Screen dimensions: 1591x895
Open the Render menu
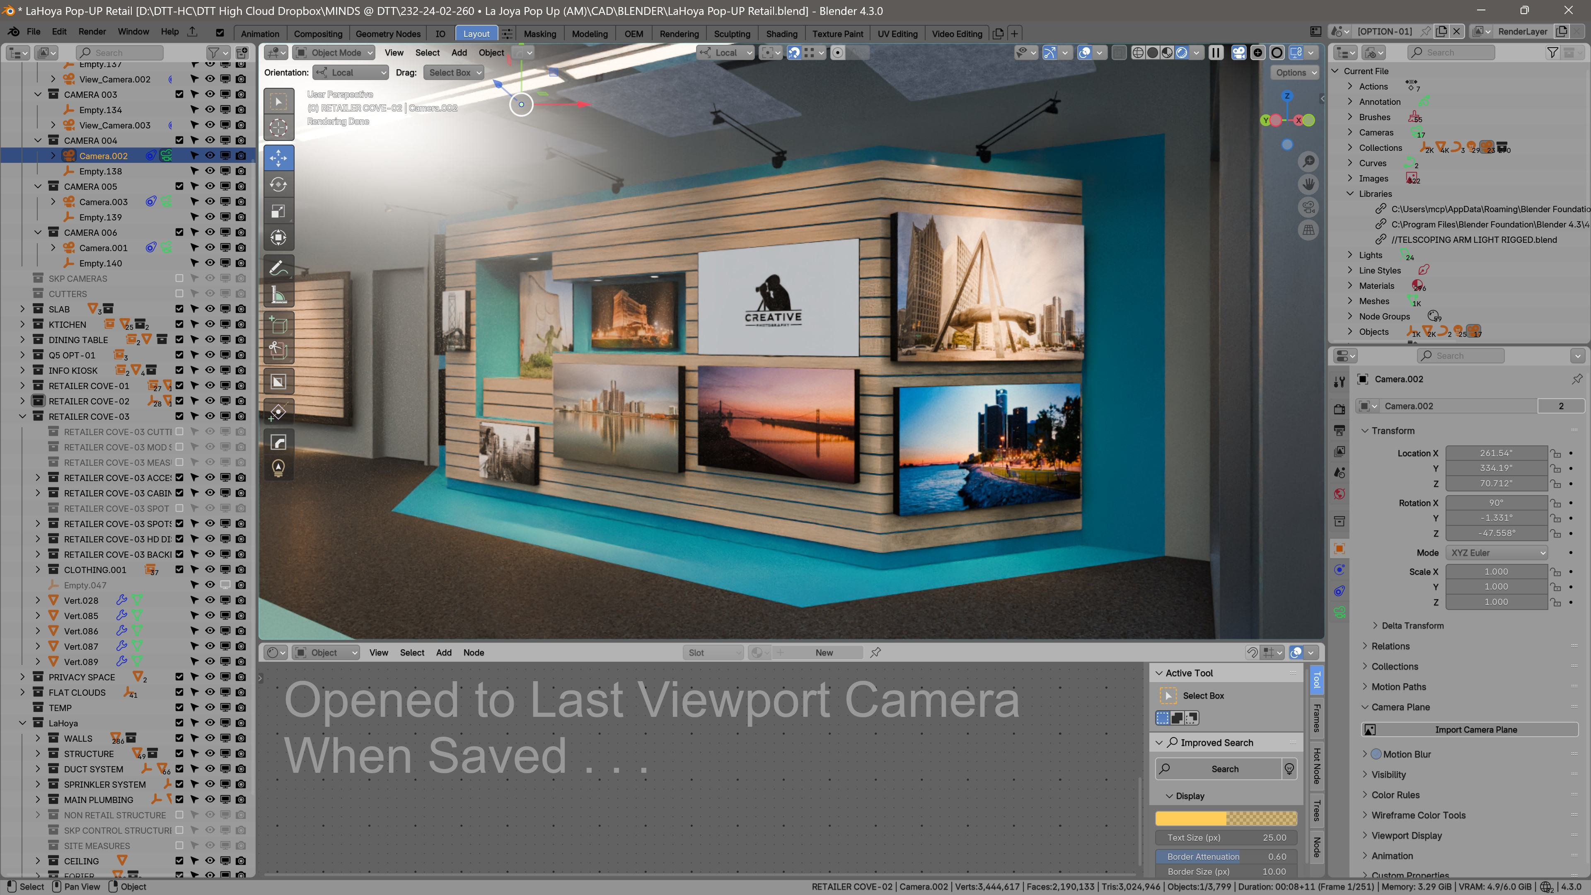point(92,31)
